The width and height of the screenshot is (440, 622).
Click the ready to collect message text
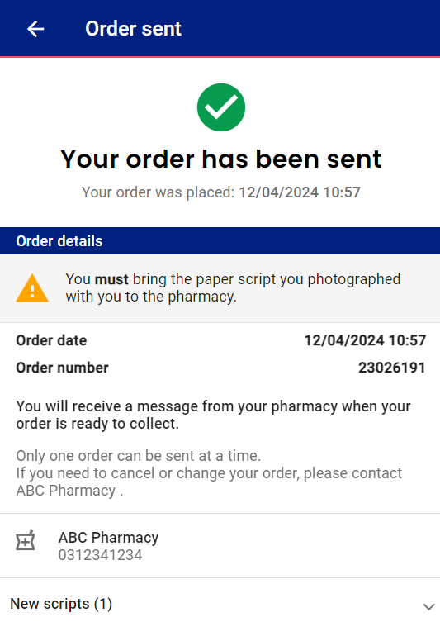[x=213, y=415]
